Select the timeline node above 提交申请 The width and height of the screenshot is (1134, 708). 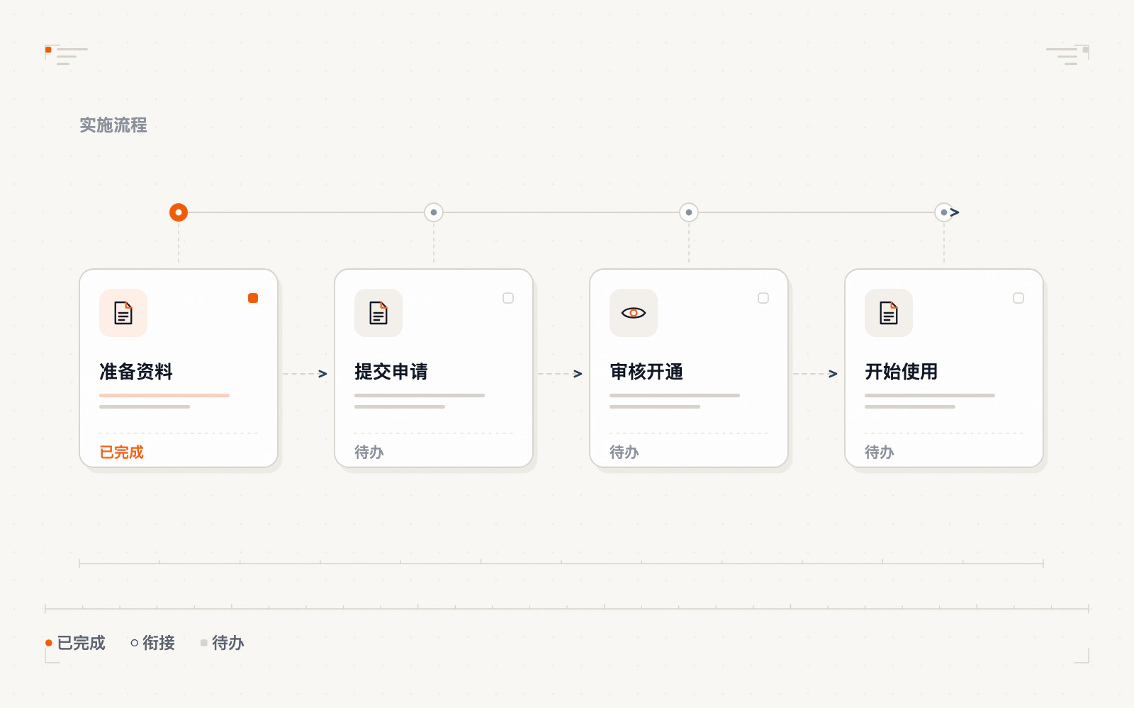pyautogui.click(x=434, y=212)
